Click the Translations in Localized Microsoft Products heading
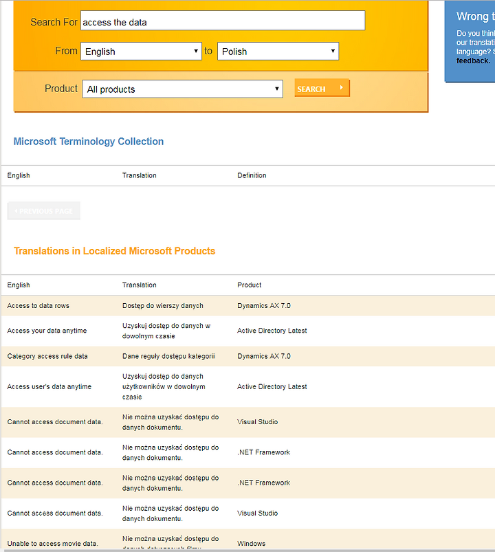495x552 pixels. (x=114, y=251)
